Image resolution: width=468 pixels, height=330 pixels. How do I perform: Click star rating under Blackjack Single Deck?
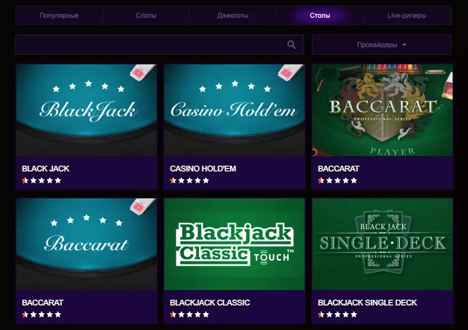(x=337, y=315)
